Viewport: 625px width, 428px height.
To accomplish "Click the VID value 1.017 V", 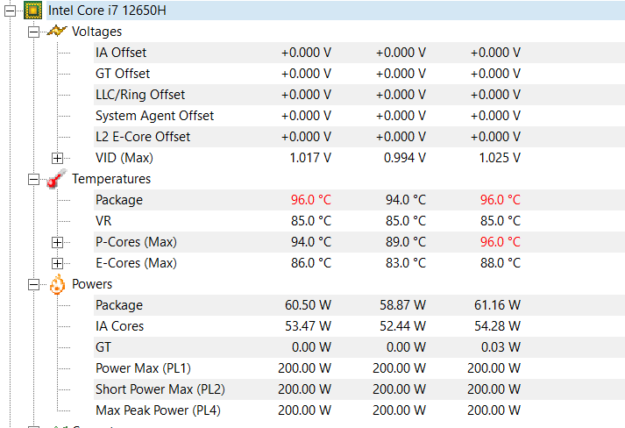I will tap(310, 158).
